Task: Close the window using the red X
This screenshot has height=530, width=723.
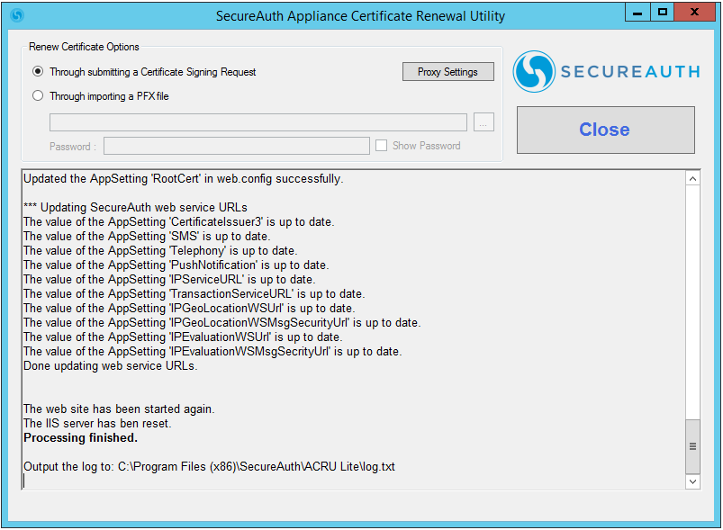Action: 697,13
